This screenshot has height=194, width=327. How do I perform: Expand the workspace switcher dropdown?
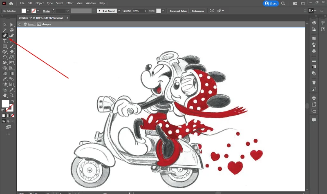click(303, 3)
